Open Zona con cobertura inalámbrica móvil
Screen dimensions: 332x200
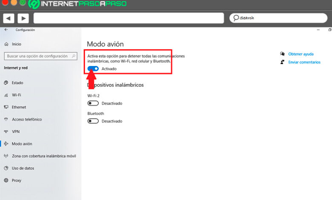click(44, 156)
